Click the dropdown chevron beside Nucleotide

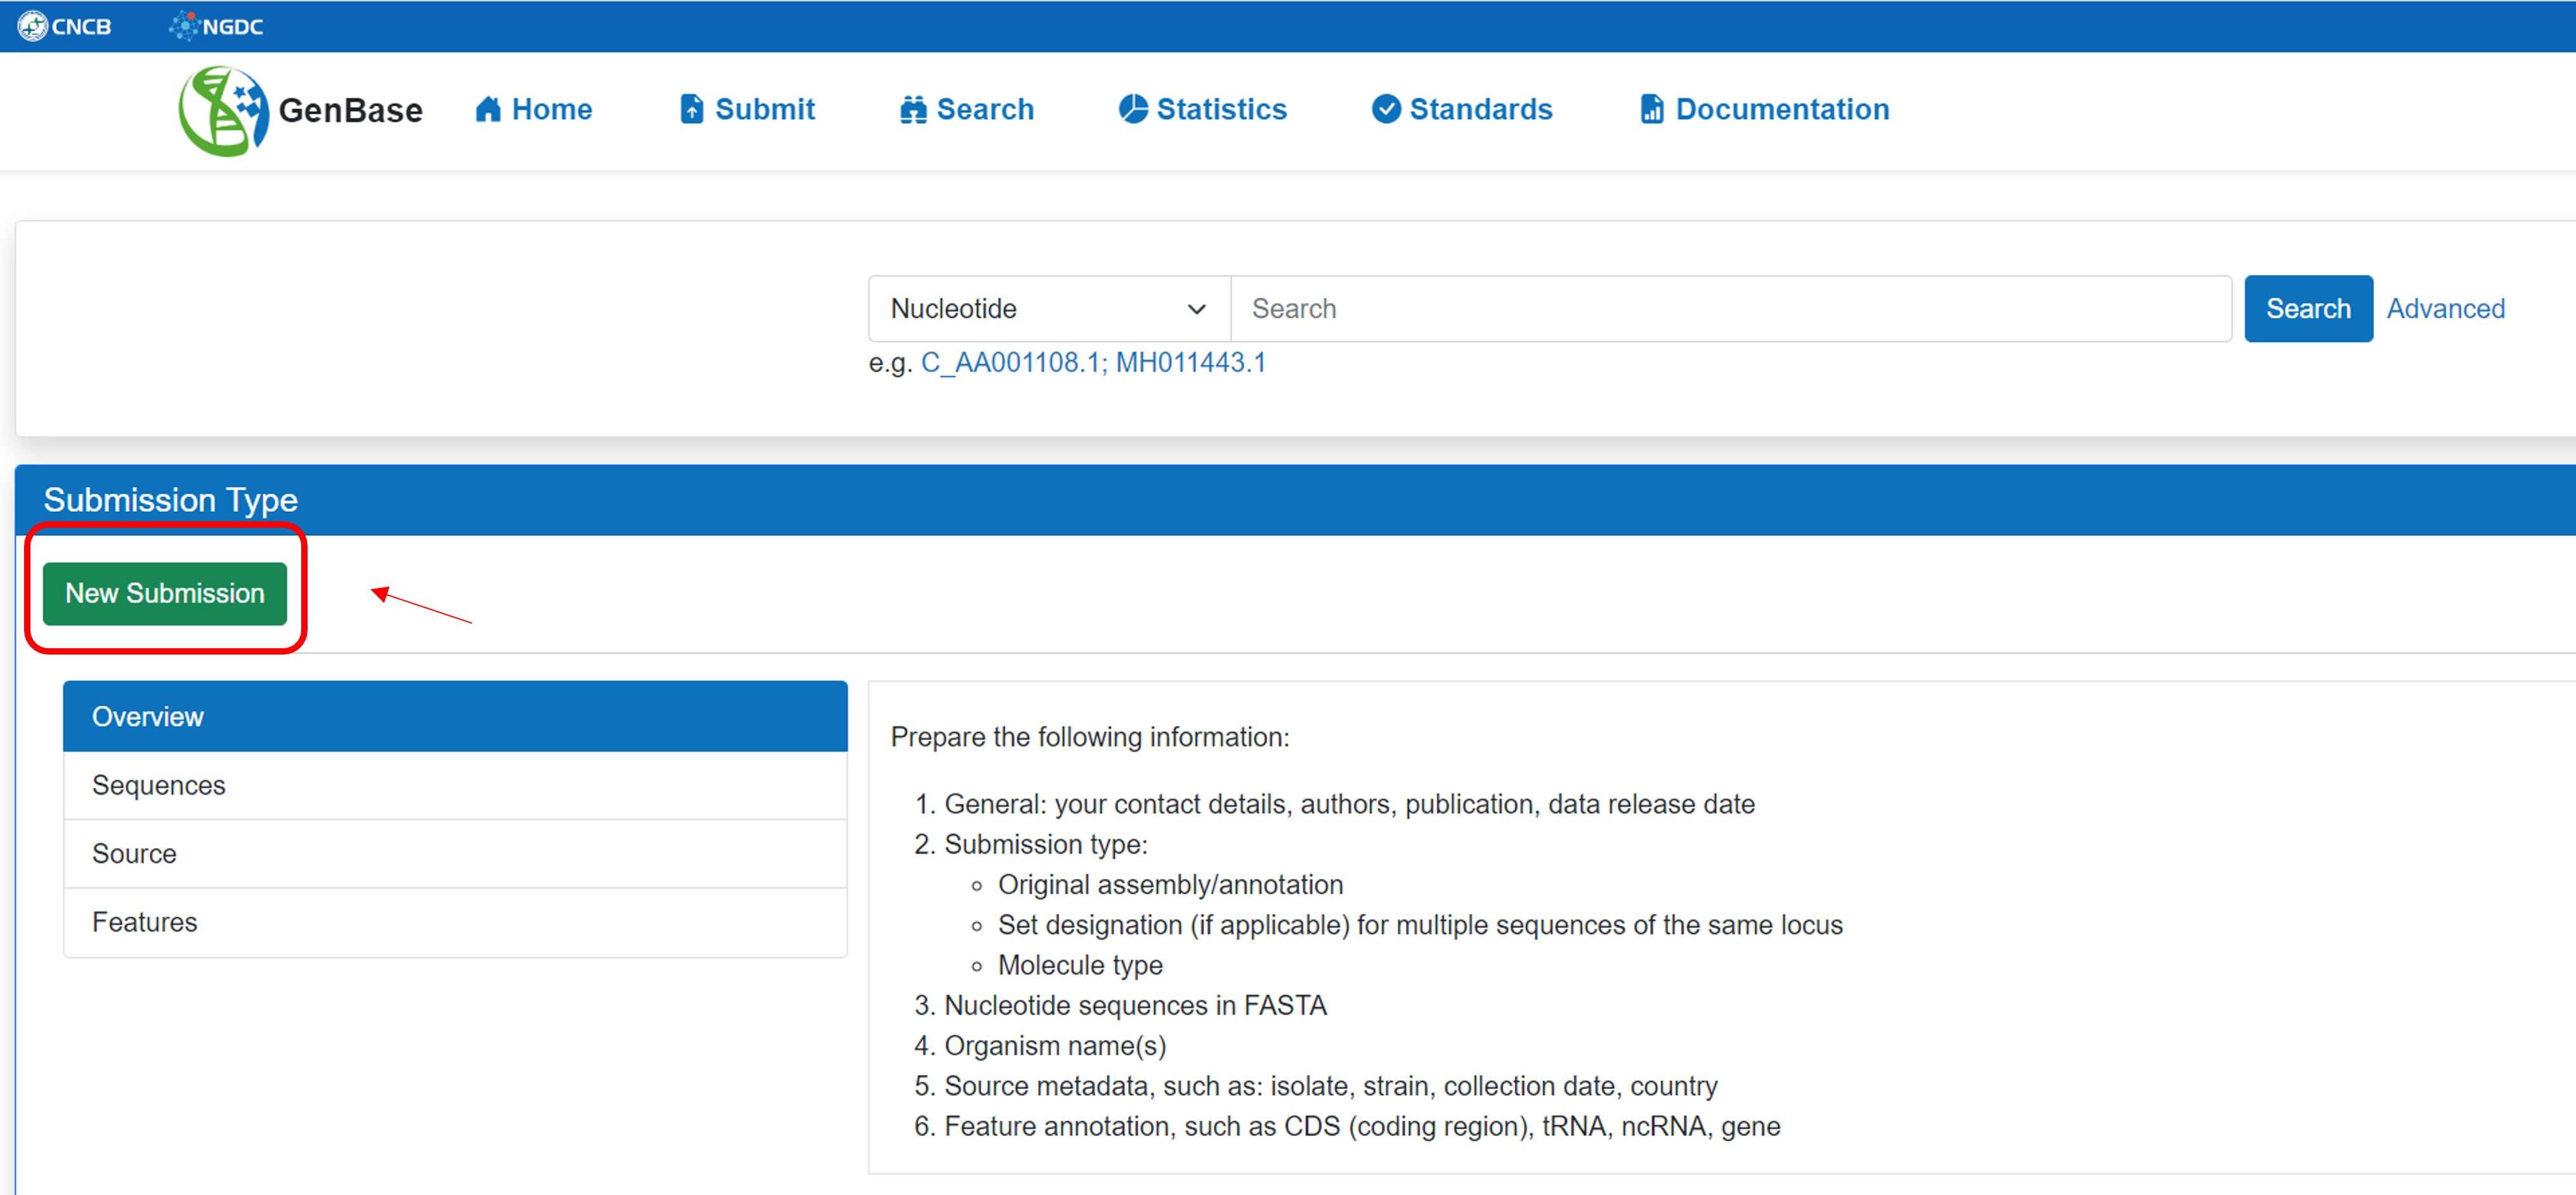pyautogui.click(x=1196, y=310)
